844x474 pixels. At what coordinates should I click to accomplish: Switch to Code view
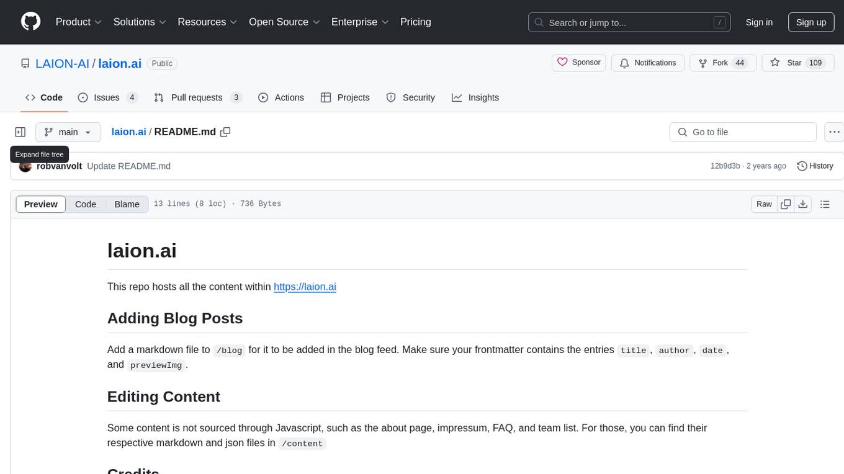coord(86,204)
